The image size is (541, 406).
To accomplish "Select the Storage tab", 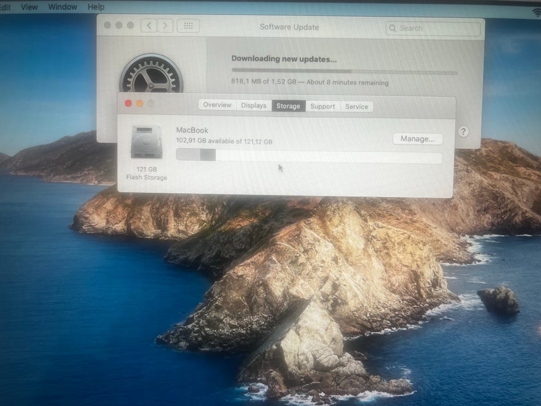I will pos(288,106).
